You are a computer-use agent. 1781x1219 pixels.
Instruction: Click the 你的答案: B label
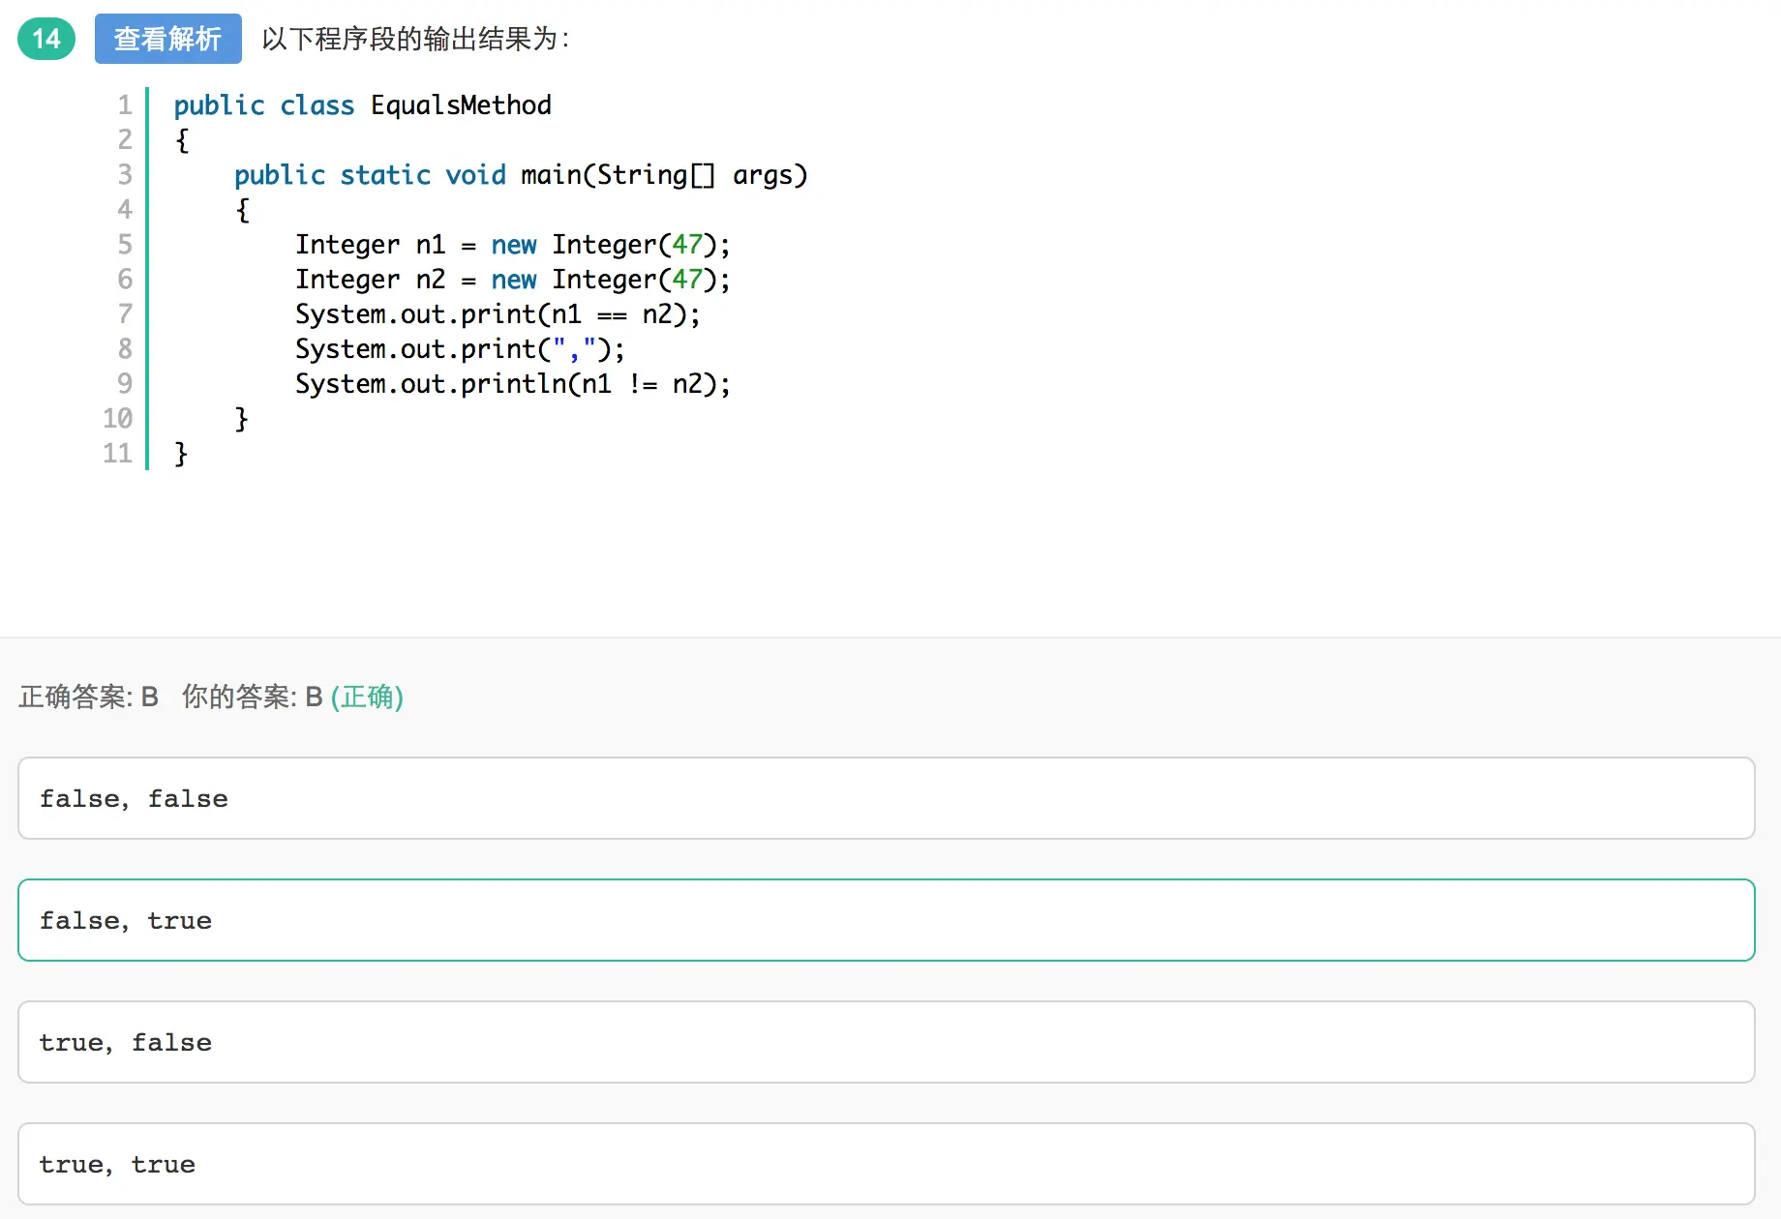coord(252,697)
